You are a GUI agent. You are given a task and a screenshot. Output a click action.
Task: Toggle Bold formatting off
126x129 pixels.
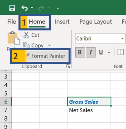[80, 52]
